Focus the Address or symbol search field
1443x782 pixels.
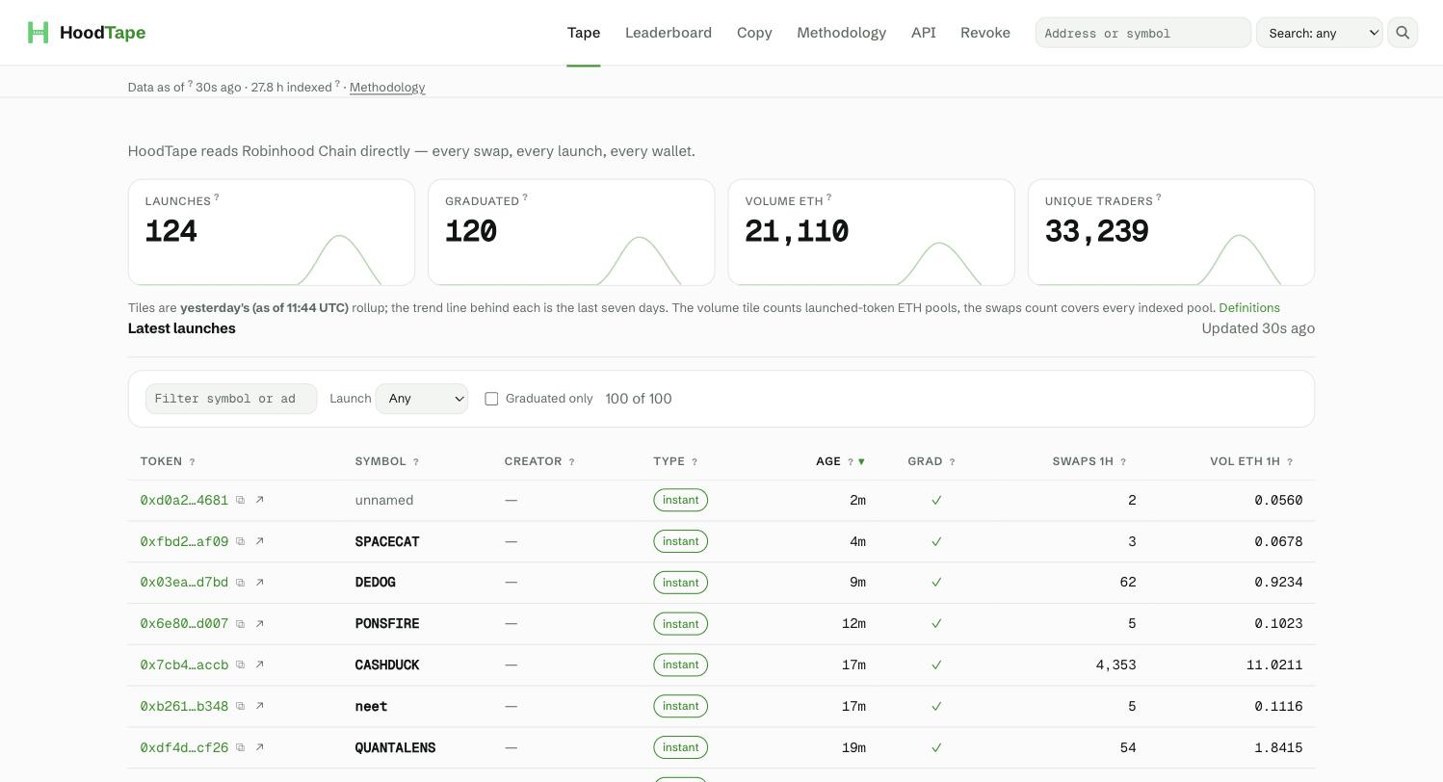1143,33
